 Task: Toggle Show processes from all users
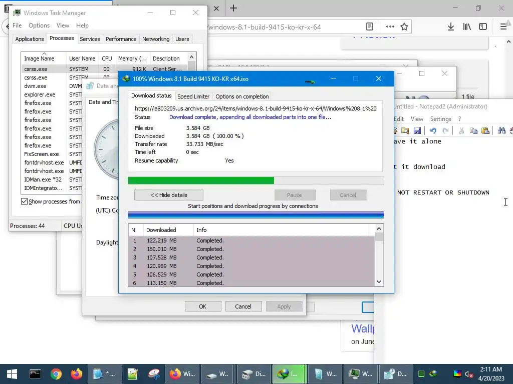(x=24, y=201)
